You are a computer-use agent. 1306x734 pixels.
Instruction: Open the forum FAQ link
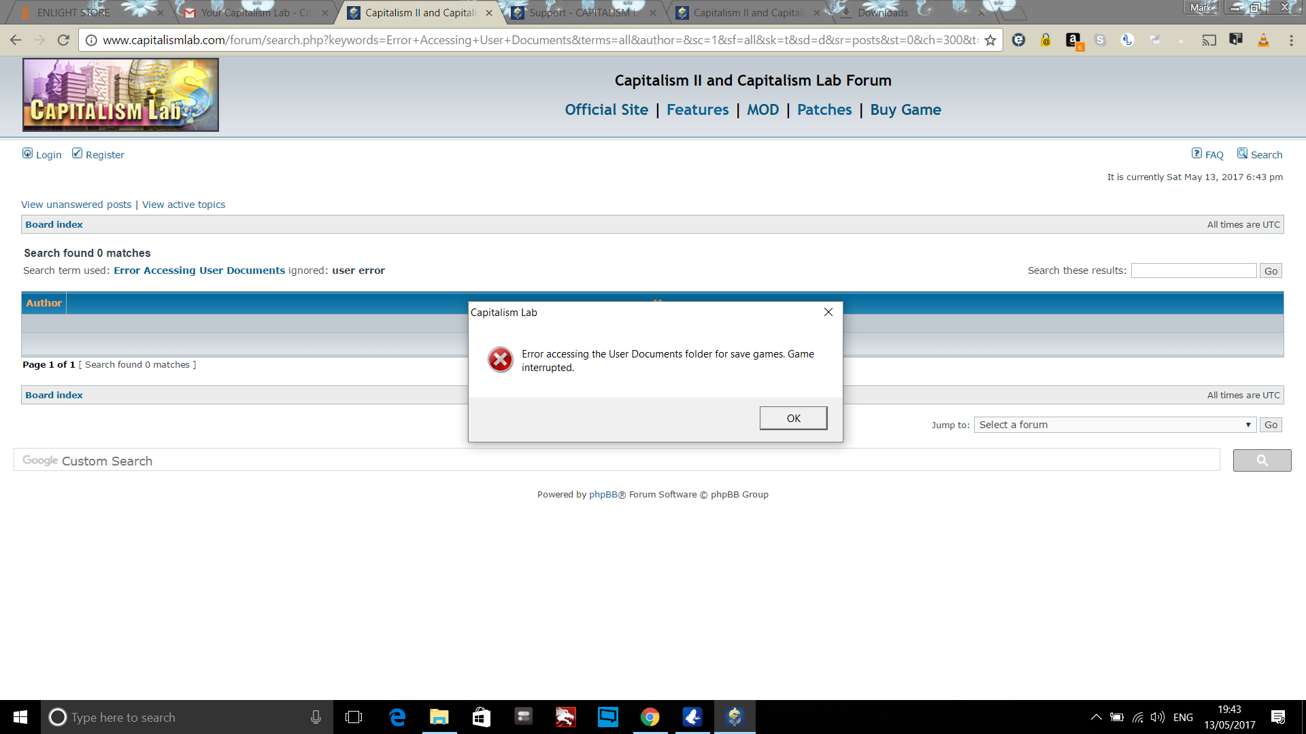[1213, 154]
